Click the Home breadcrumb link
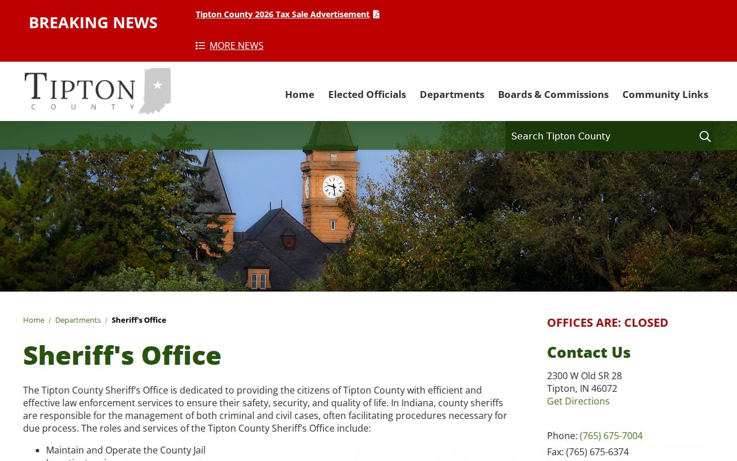Image resolution: width=737 pixels, height=461 pixels. 33,320
